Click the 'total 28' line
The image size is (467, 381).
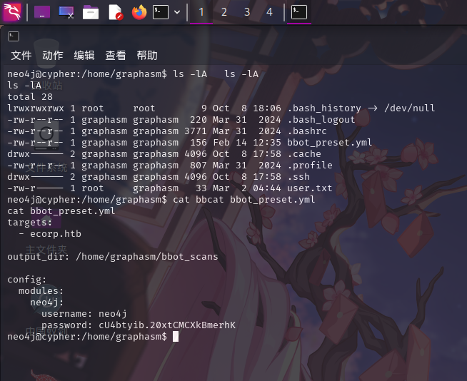point(30,97)
